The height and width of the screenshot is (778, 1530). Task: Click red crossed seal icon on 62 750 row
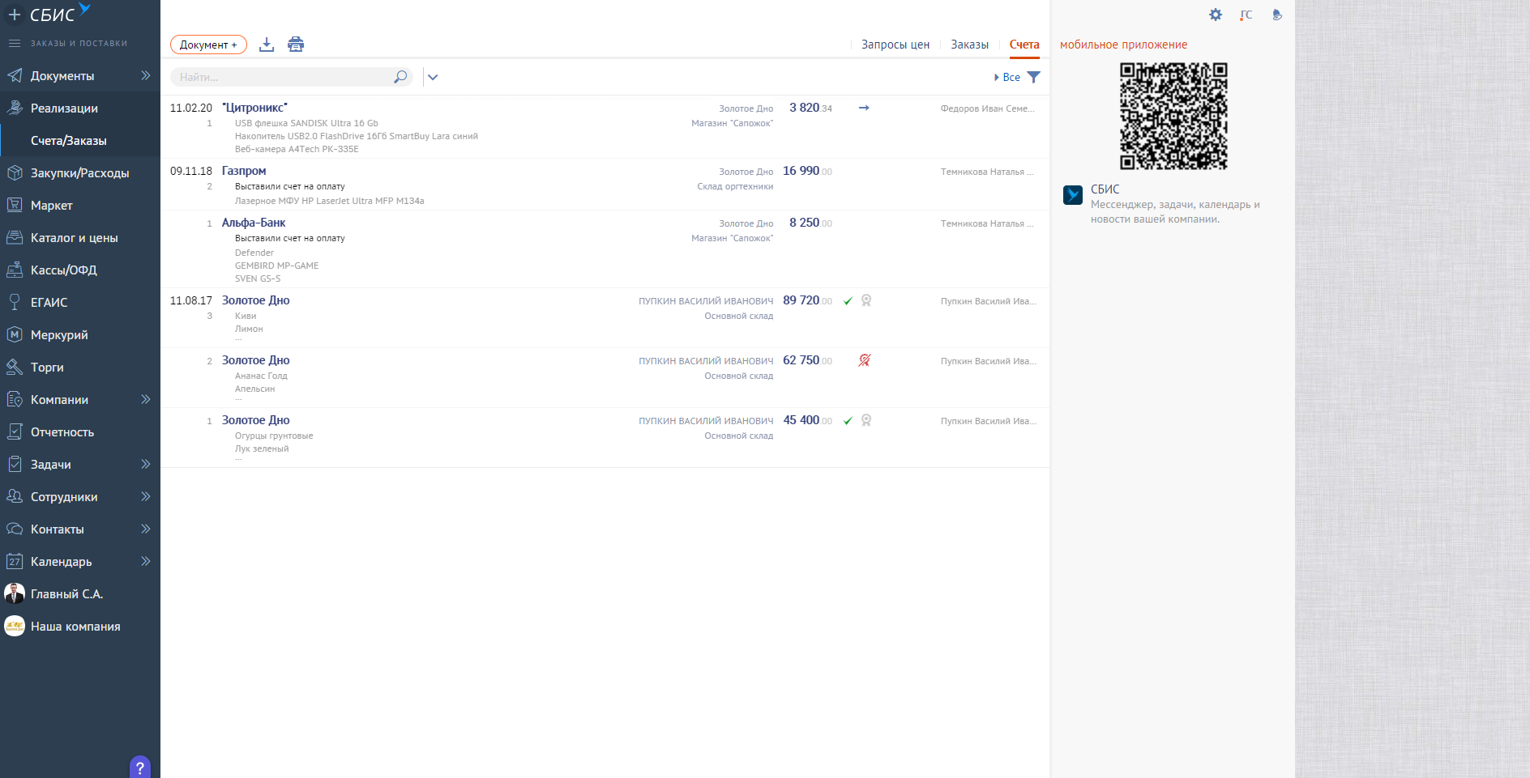pyautogui.click(x=865, y=360)
